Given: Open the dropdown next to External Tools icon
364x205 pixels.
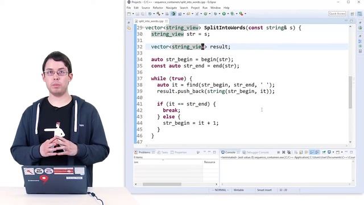Looking at the screenshot, I should tap(245, 14).
